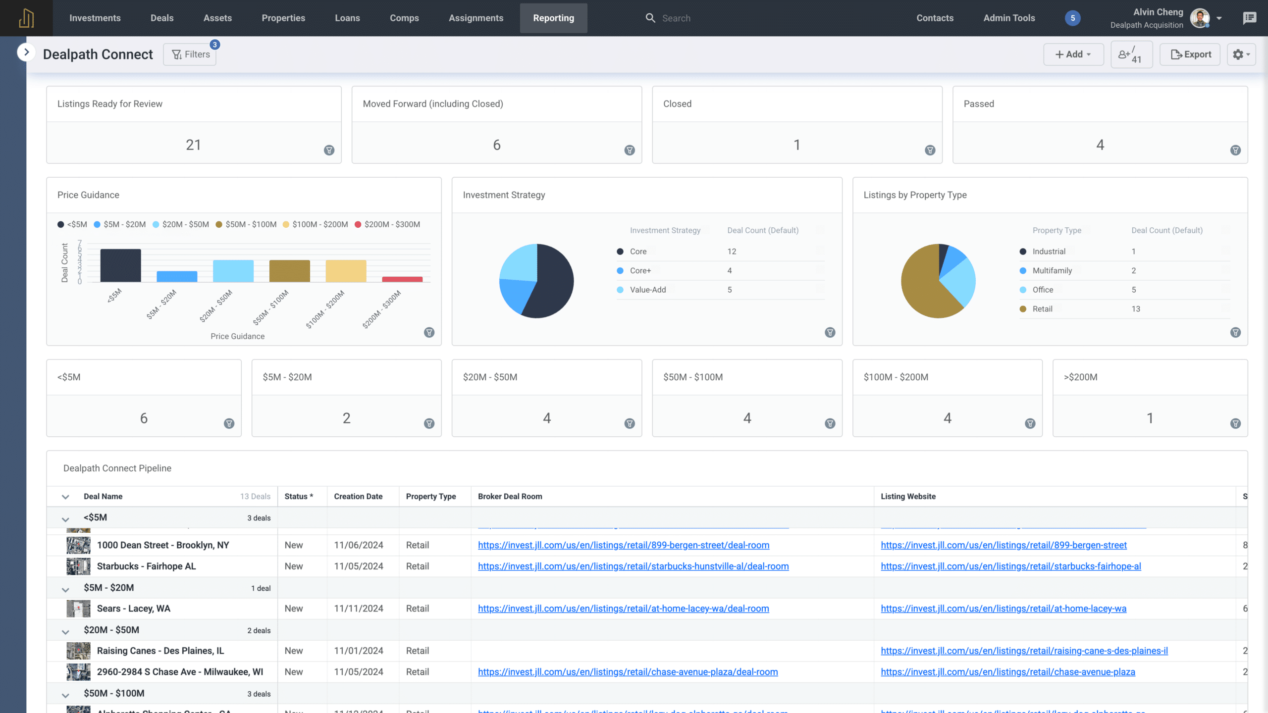
Task: Click into the Search field
Action: [693, 18]
